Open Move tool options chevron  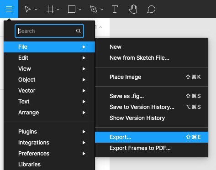[36, 10]
